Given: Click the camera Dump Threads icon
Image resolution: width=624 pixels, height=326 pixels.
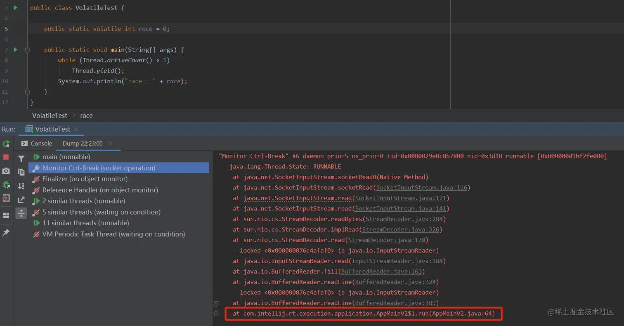Looking at the screenshot, I should point(6,171).
